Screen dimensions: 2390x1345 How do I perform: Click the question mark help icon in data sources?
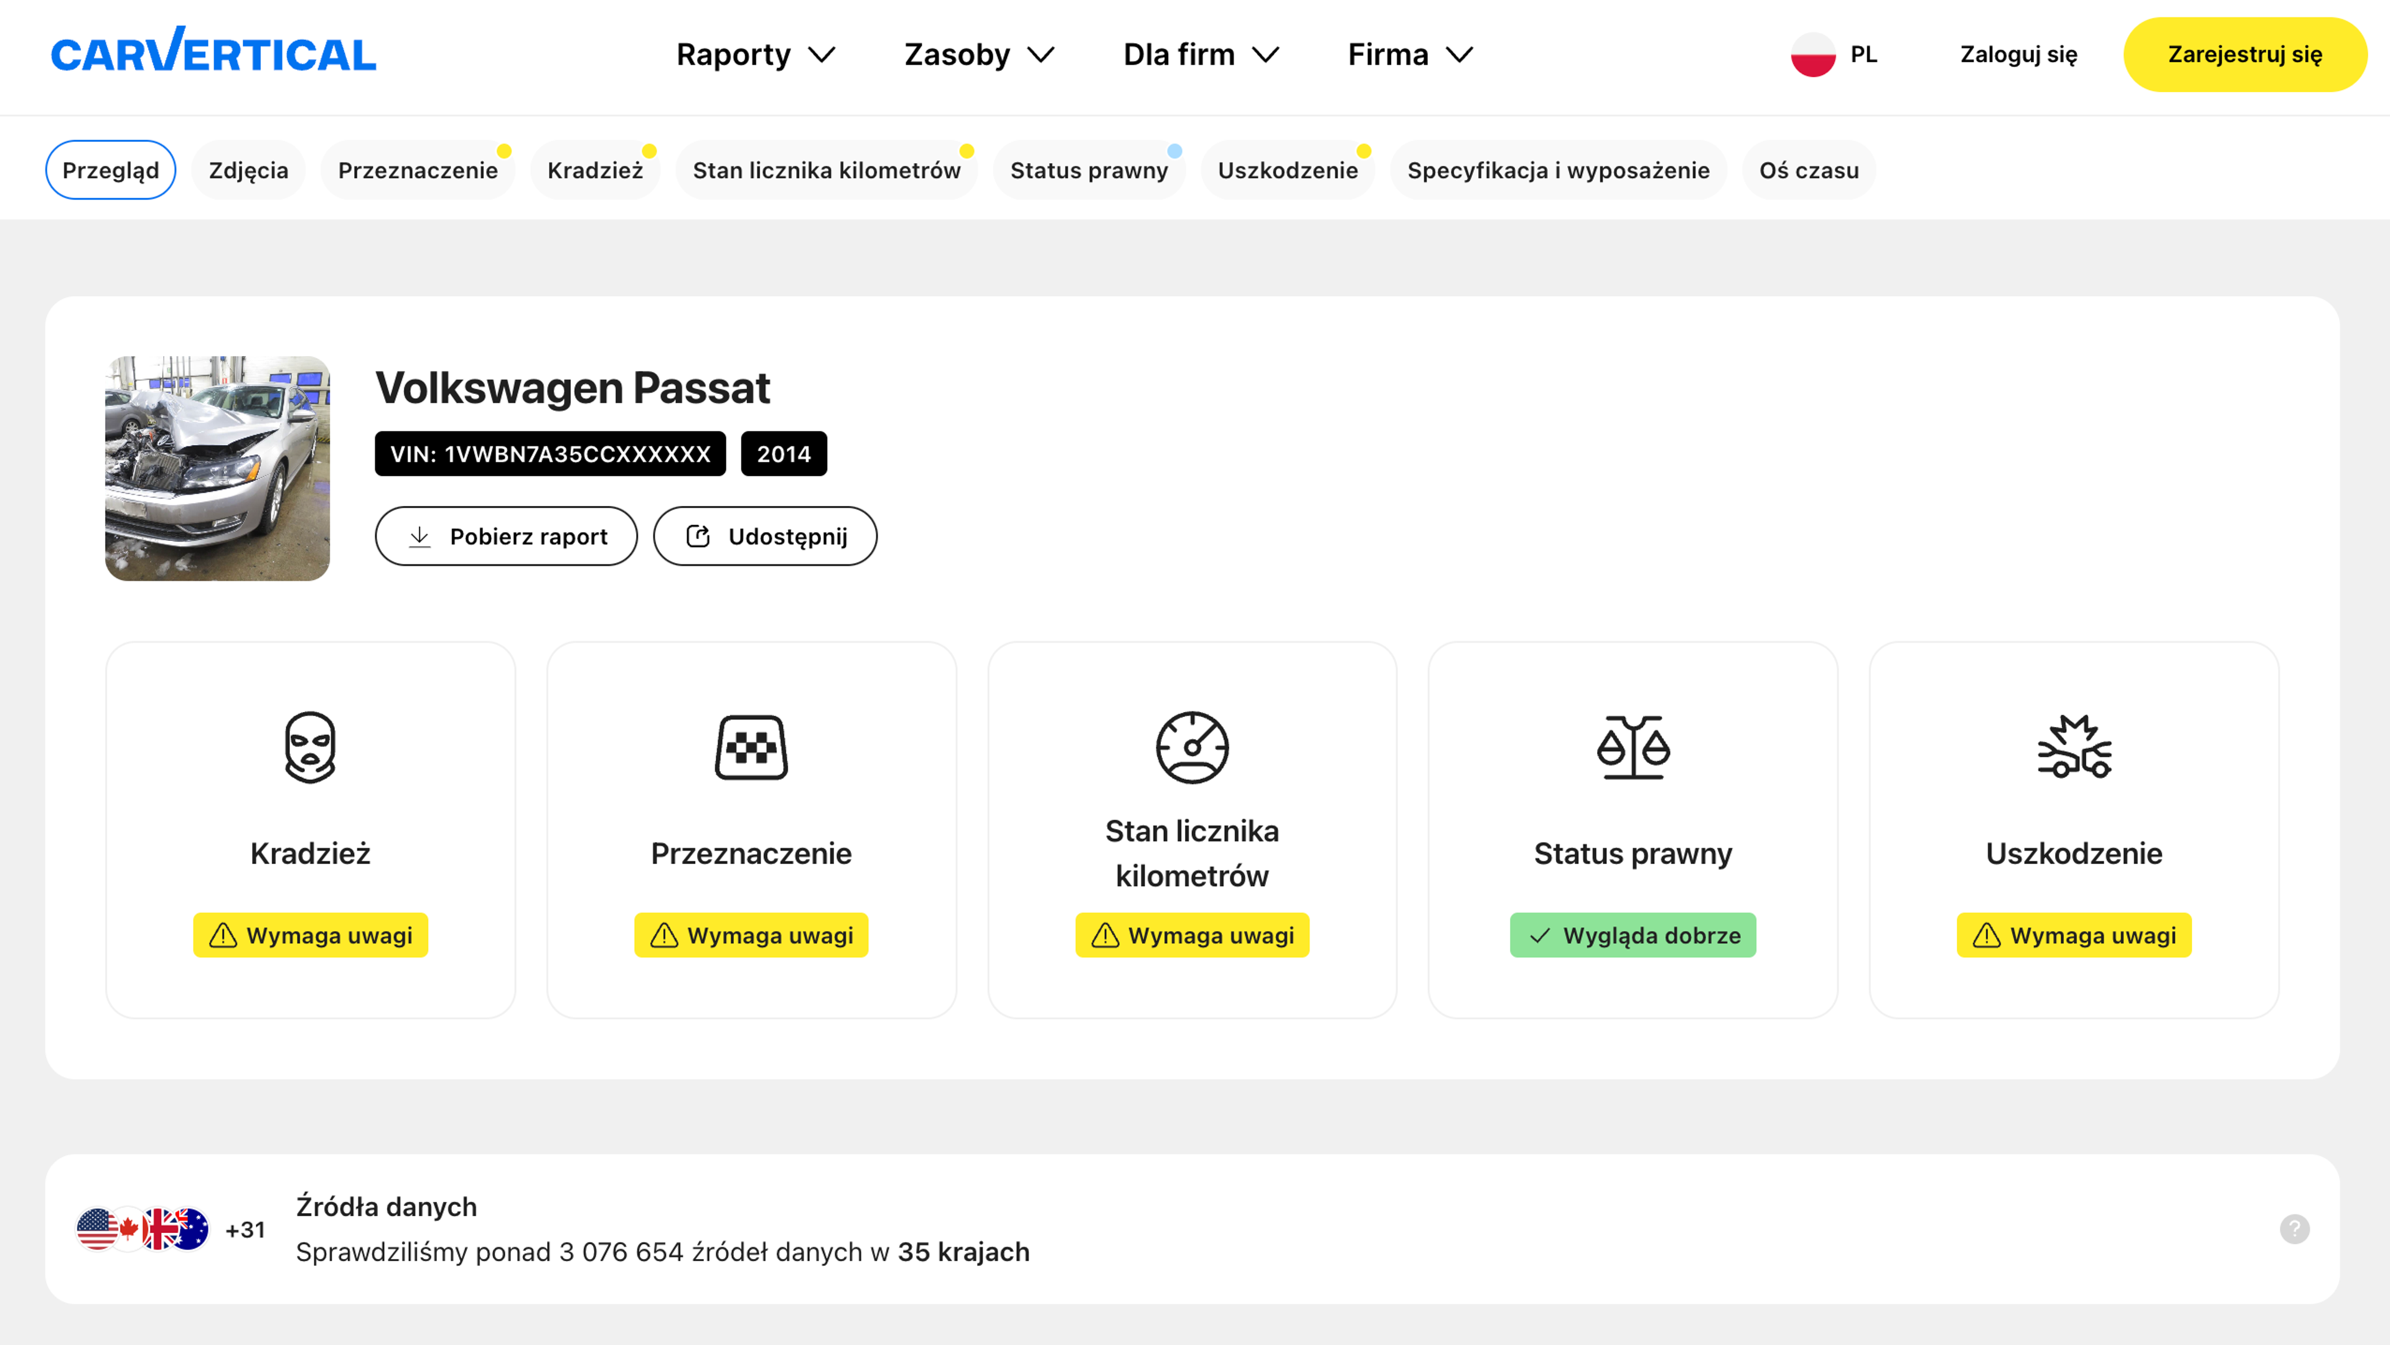(2294, 1229)
